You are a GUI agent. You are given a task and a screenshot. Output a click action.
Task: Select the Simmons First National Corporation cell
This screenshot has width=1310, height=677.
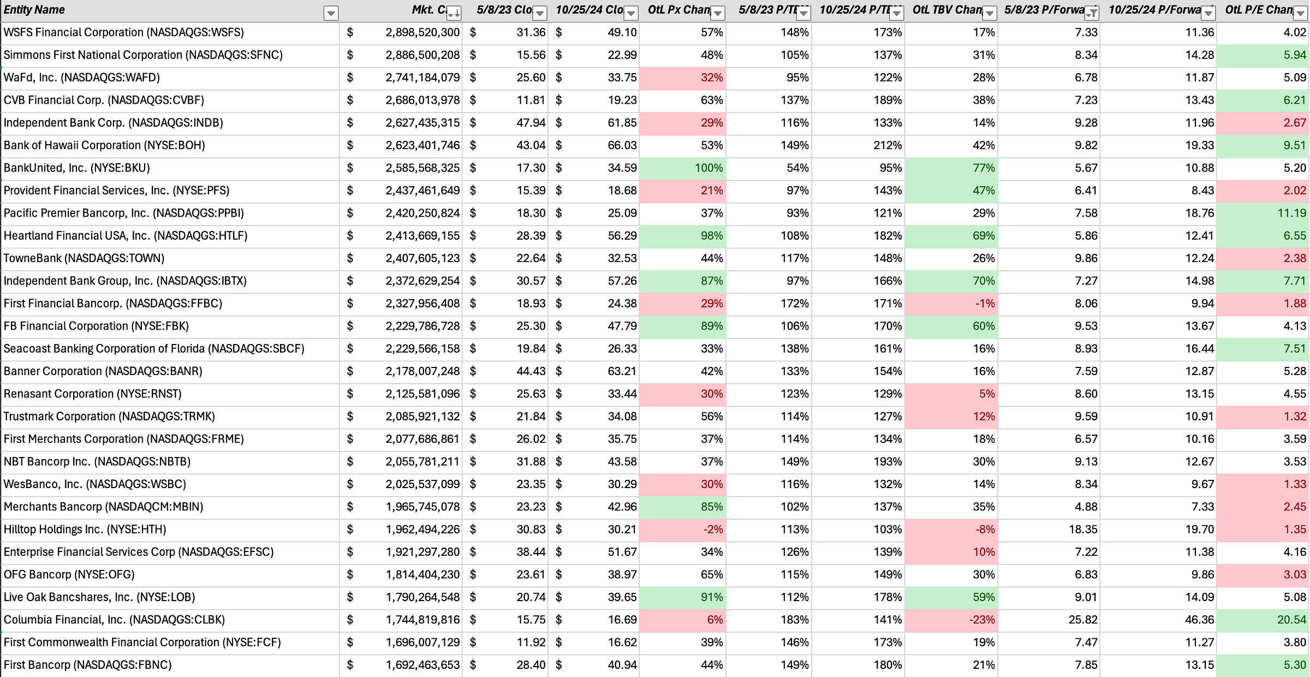pos(170,55)
